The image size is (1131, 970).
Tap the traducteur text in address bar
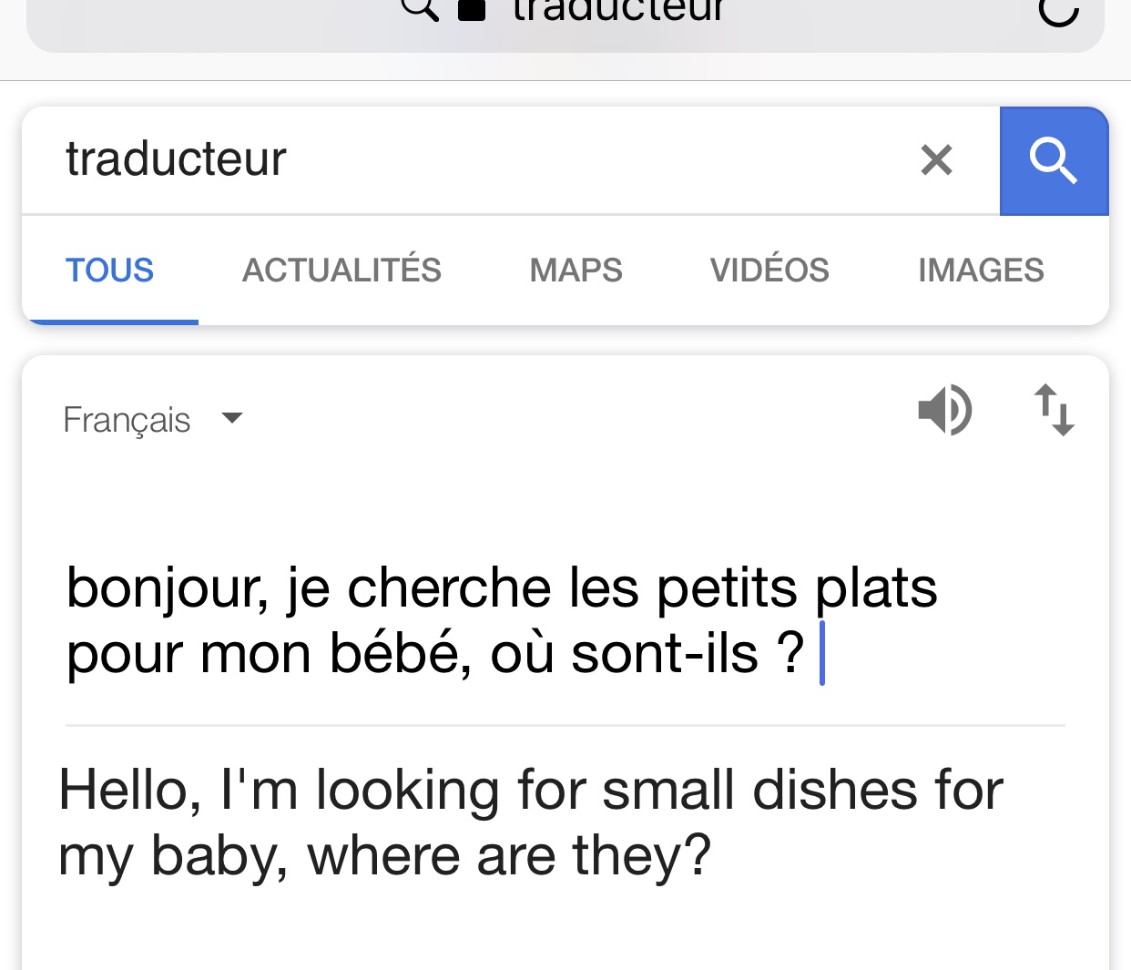(617, 10)
